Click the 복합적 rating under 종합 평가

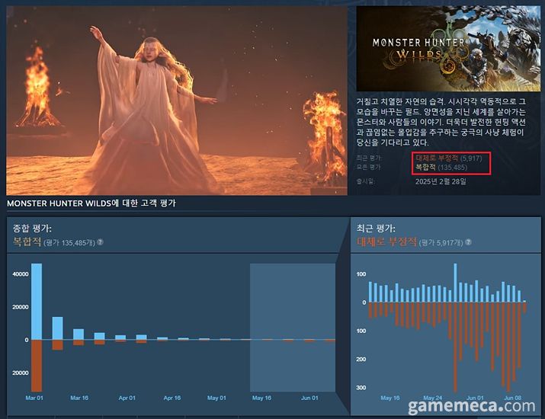click(27, 241)
